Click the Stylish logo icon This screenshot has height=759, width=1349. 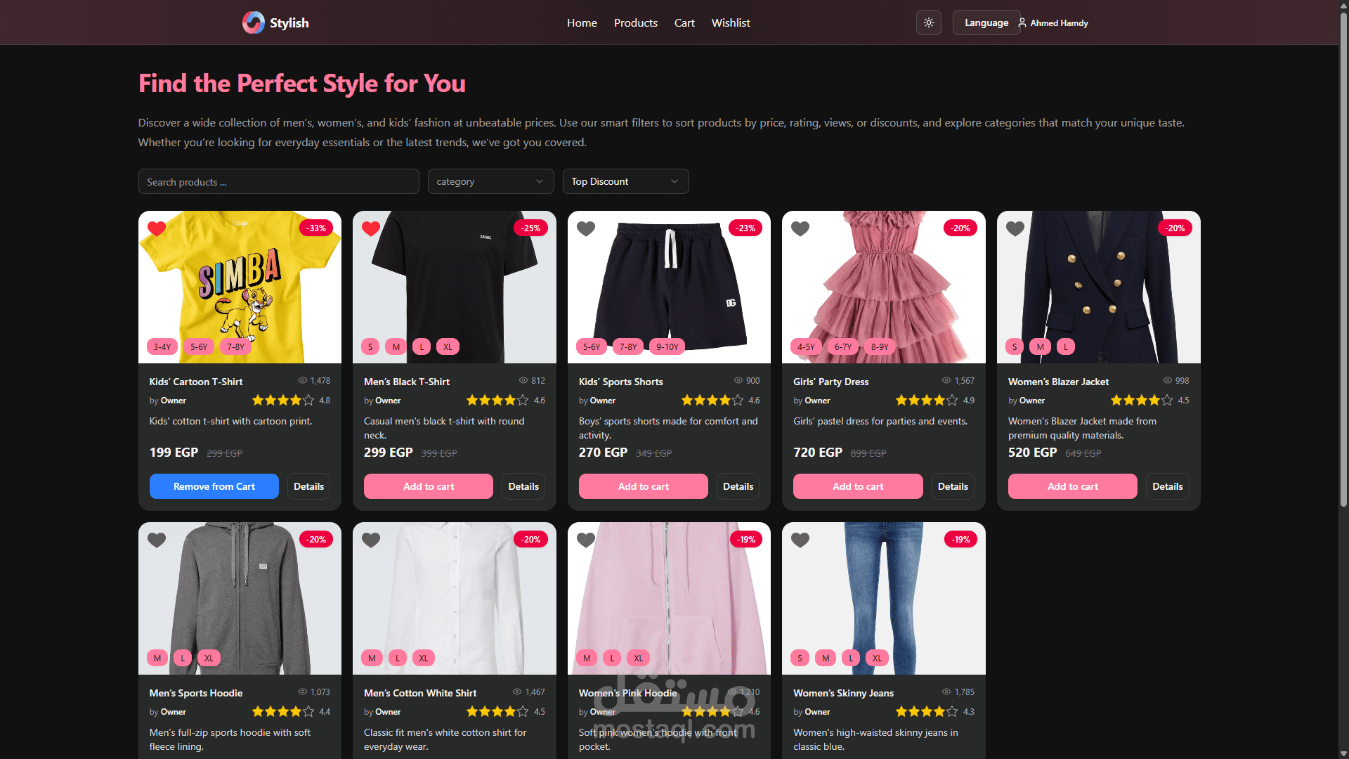click(x=253, y=22)
